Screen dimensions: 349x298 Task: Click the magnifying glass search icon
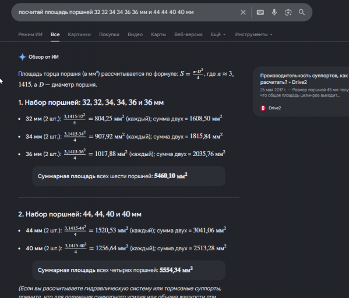pos(302,12)
